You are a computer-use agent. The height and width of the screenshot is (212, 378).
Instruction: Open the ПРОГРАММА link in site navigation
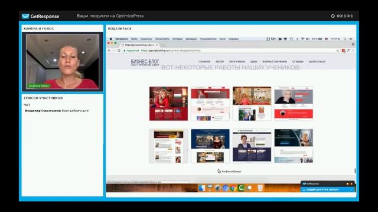pyautogui.click(x=237, y=62)
